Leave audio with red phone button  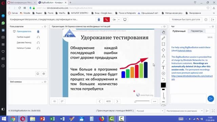pos(106,20)
